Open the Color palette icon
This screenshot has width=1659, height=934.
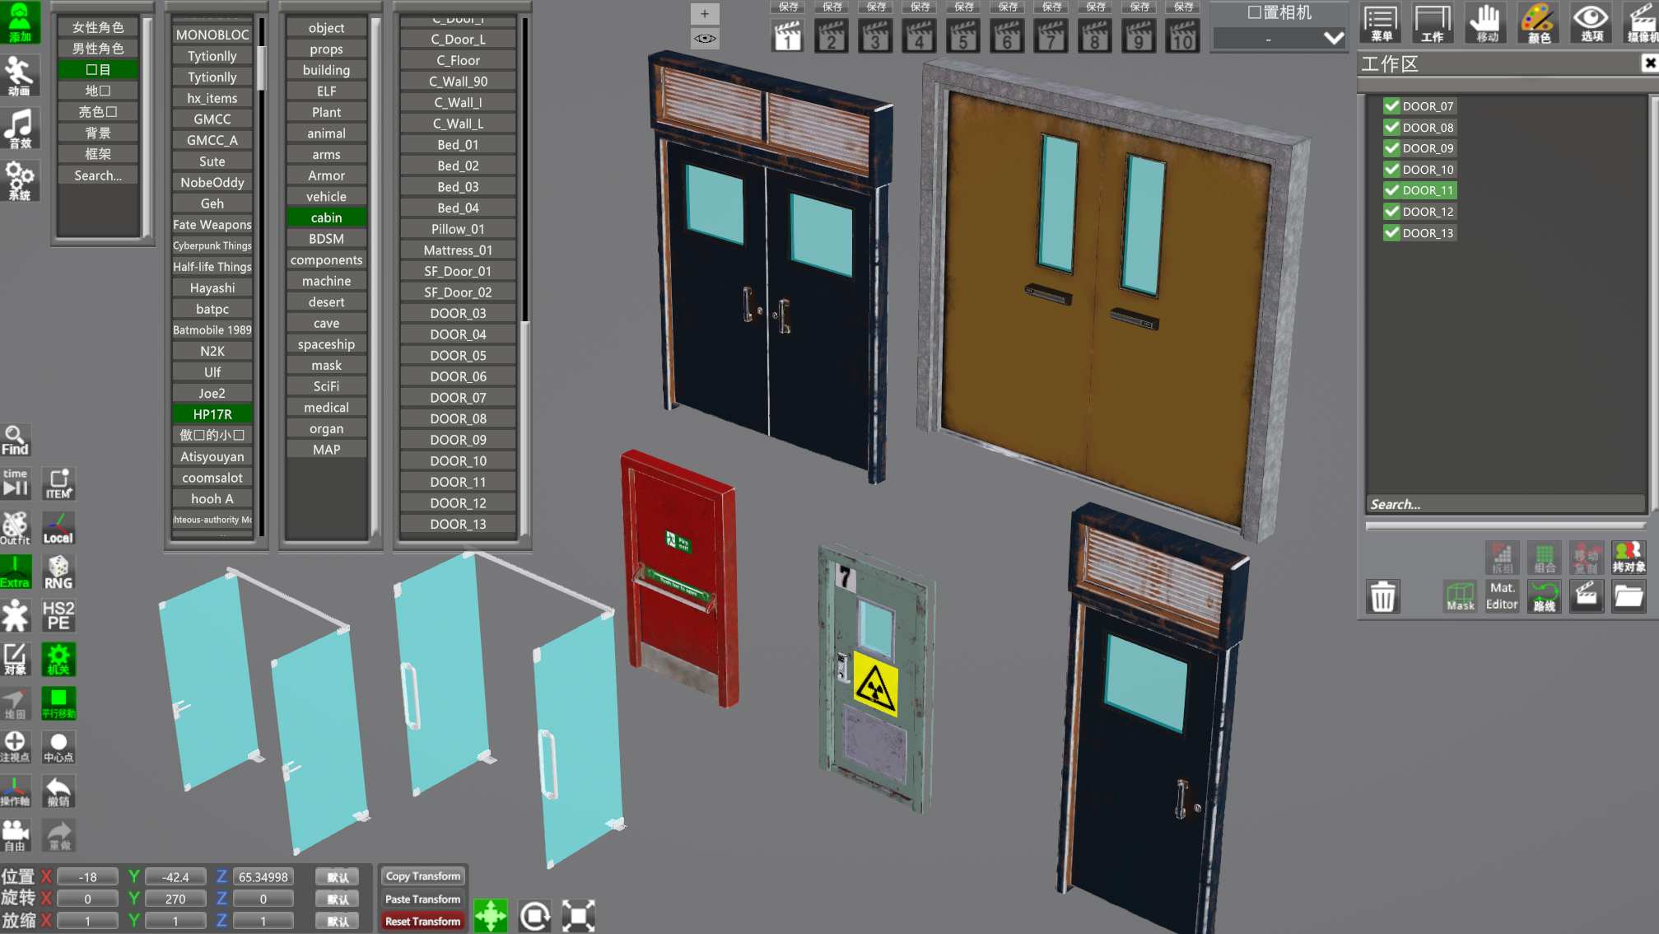pos(1538,22)
